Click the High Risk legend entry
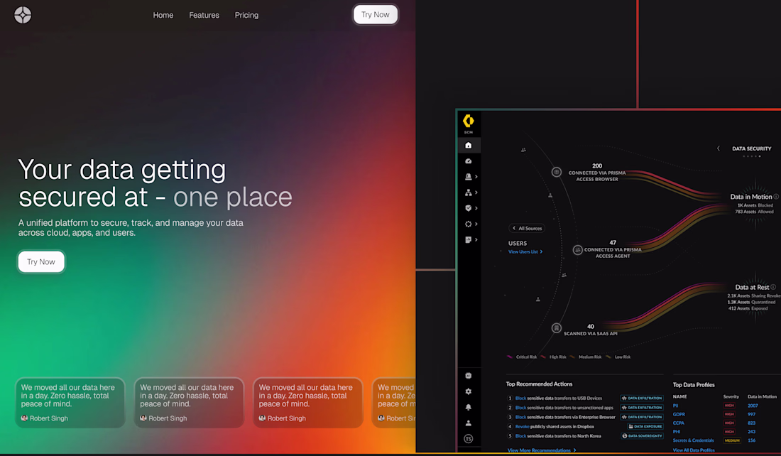Screen dimensions: 781x456 554,357
